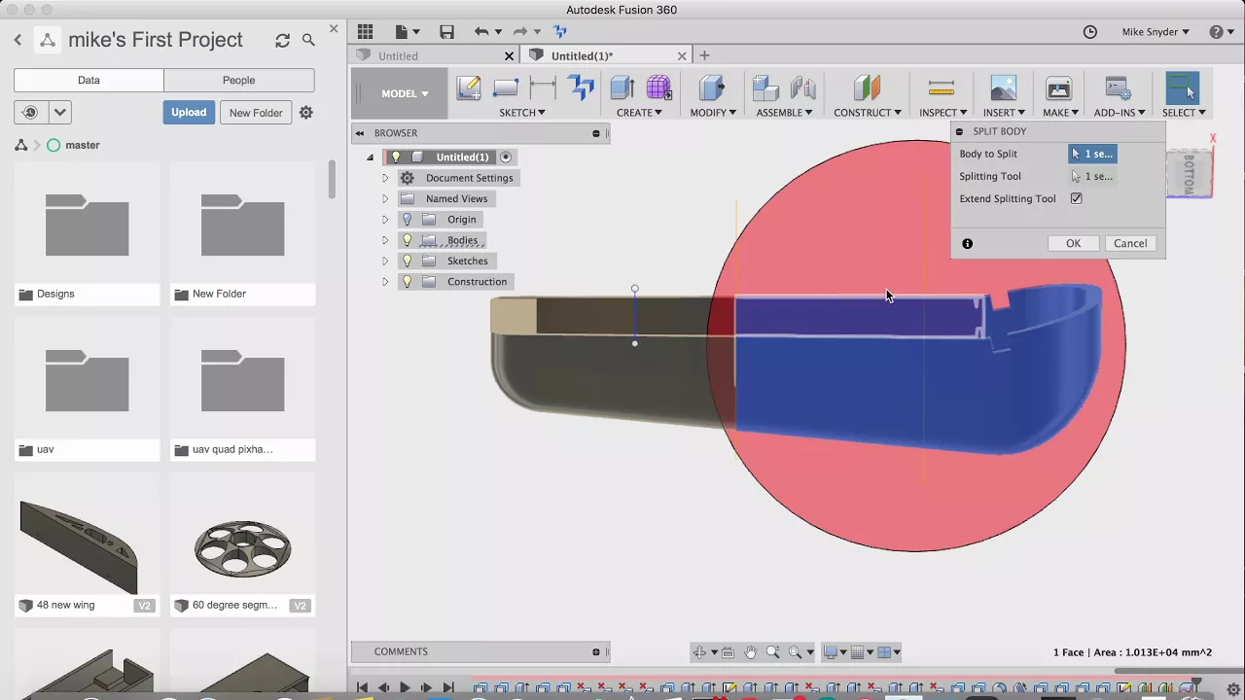Open the ASSEMBLE menu

click(784, 113)
